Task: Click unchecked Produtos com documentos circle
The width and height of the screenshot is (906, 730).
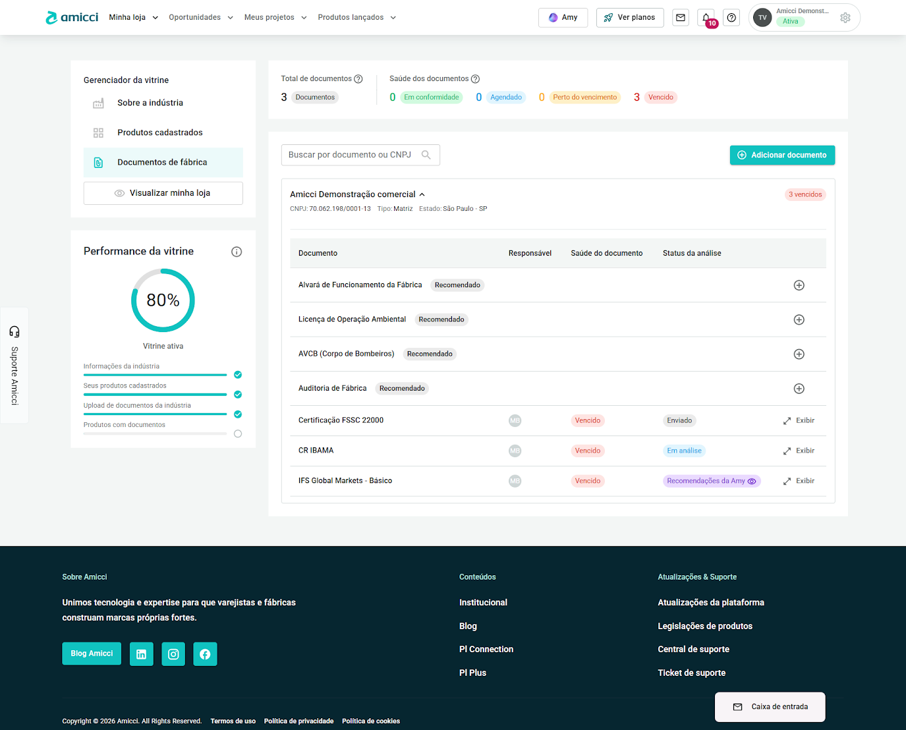Action: (x=238, y=434)
